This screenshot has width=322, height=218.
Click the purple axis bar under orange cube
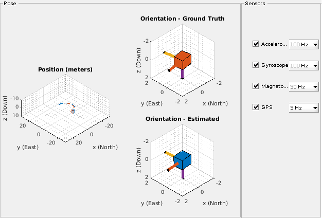[183, 74]
